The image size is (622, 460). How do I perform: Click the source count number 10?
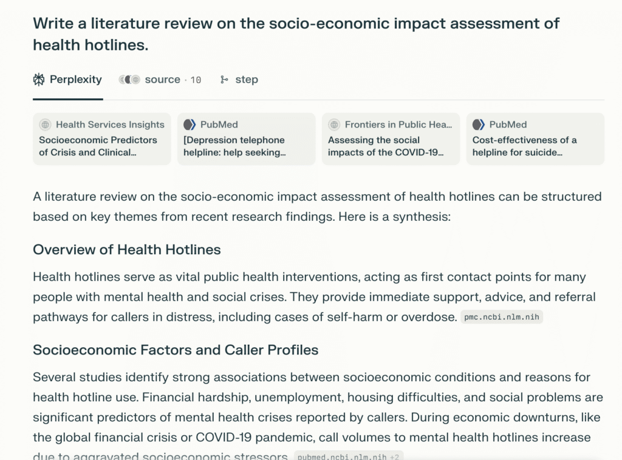[196, 80]
